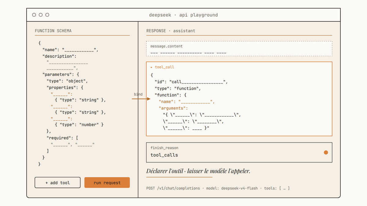Click tools: [ … ] in footer
This screenshot has width=367, height=206.
[277, 188]
